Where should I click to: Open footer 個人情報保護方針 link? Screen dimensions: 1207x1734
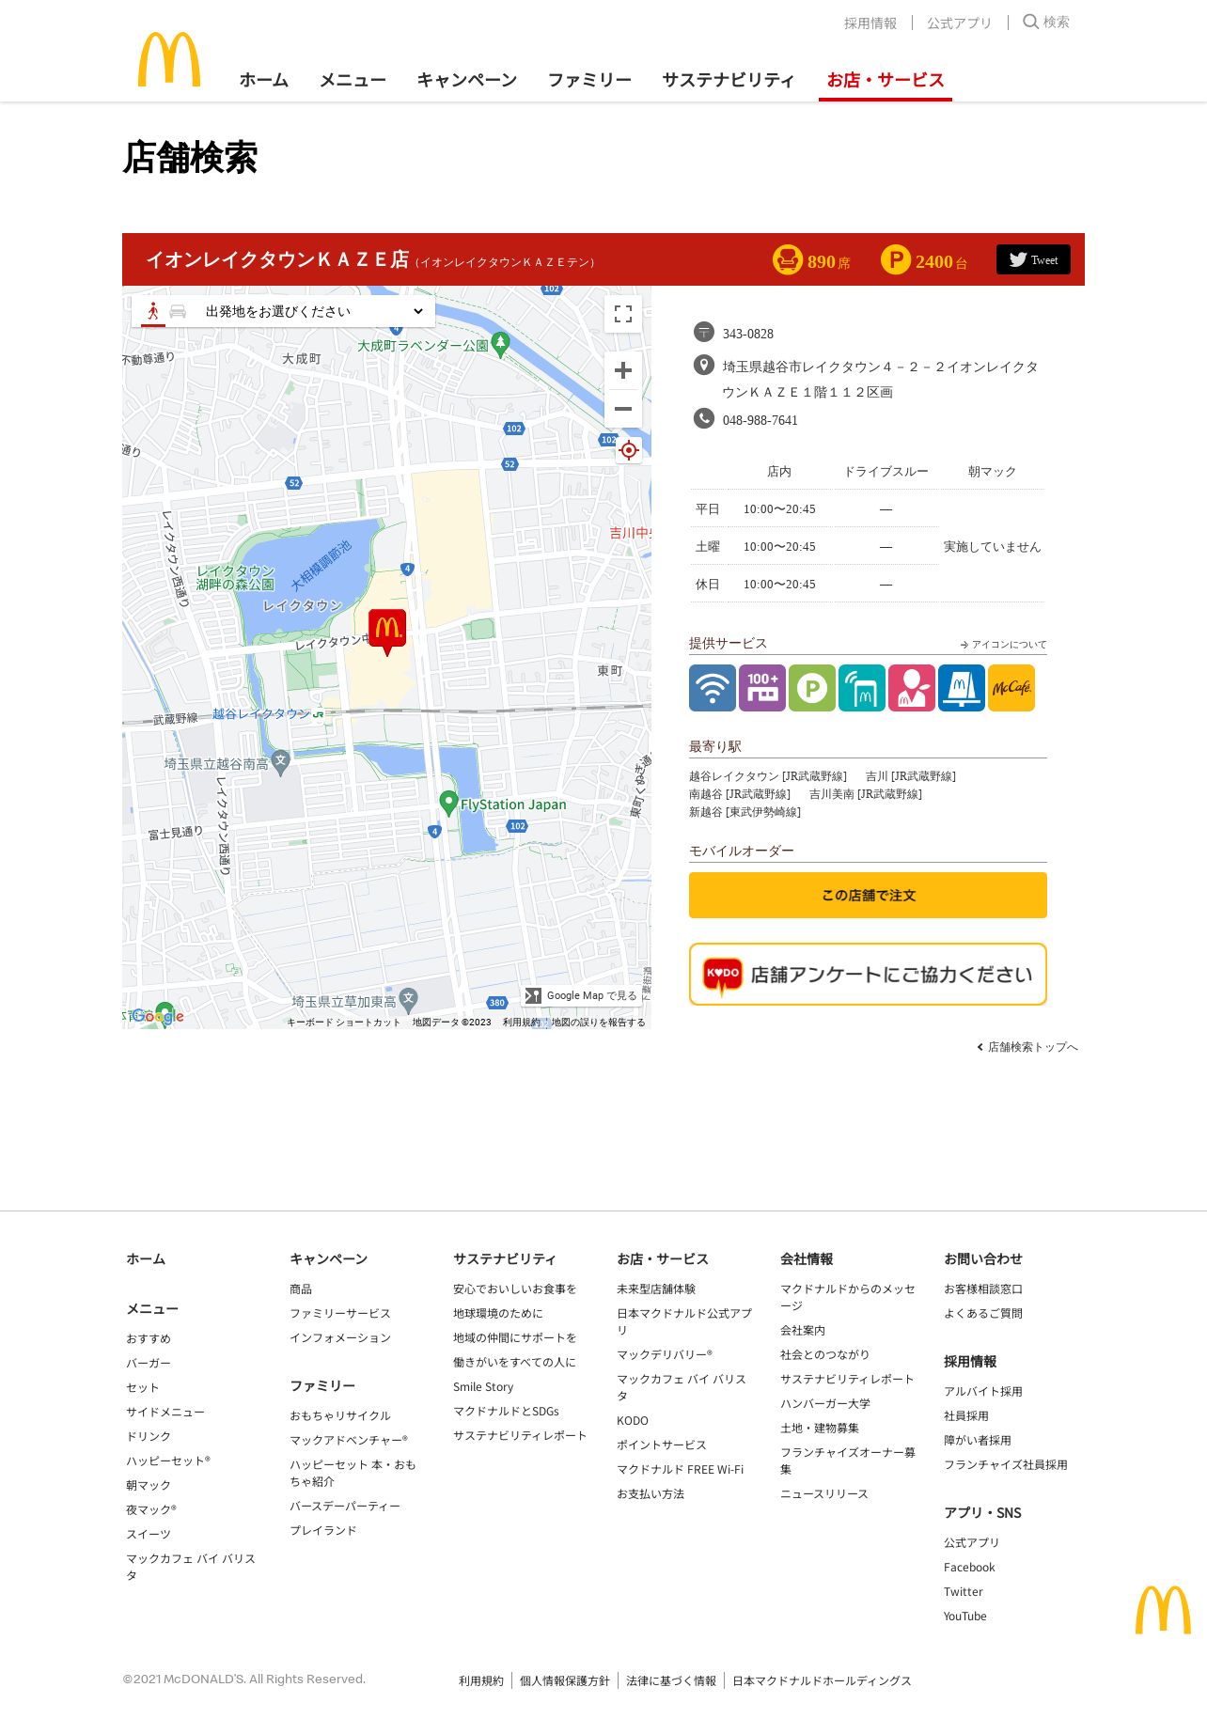(565, 1680)
